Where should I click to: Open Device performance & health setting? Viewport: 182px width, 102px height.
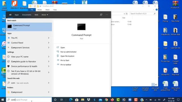click(29, 66)
